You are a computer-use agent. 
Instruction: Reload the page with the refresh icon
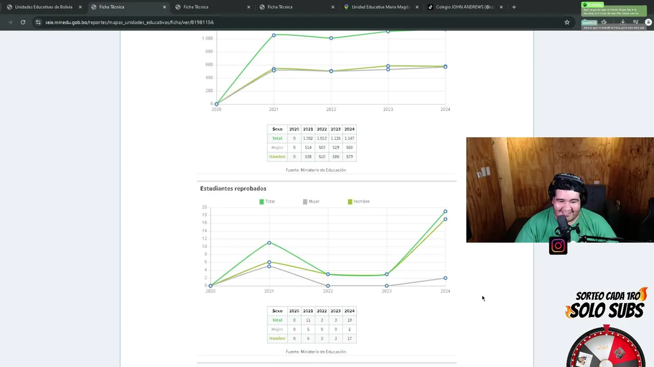(23, 22)
